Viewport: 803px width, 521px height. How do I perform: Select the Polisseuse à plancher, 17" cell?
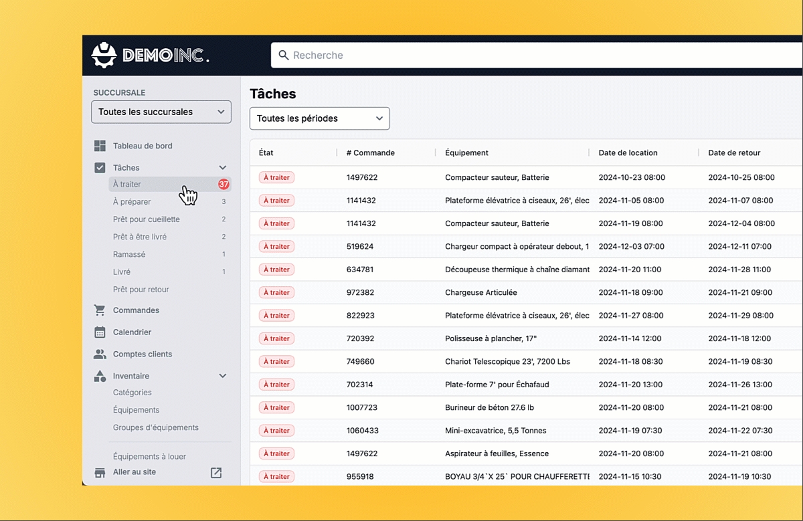[491, 338]
